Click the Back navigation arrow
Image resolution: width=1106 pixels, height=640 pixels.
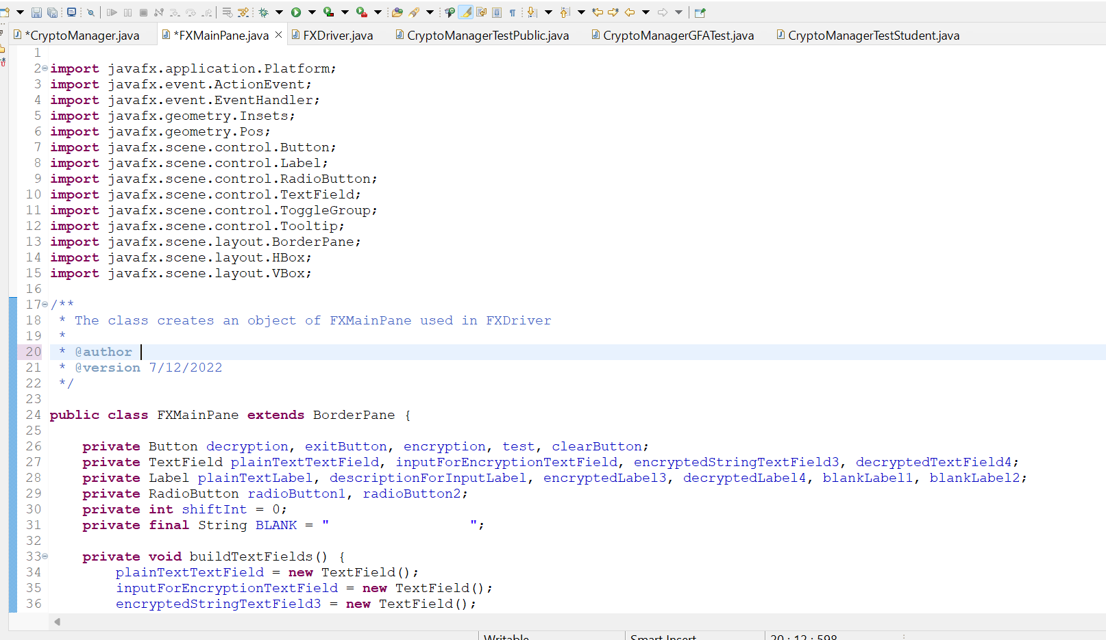point(630,12)
